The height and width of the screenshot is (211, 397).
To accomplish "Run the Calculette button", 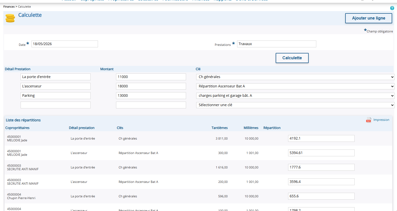I will pyautogui.click(x=292, y=58).
